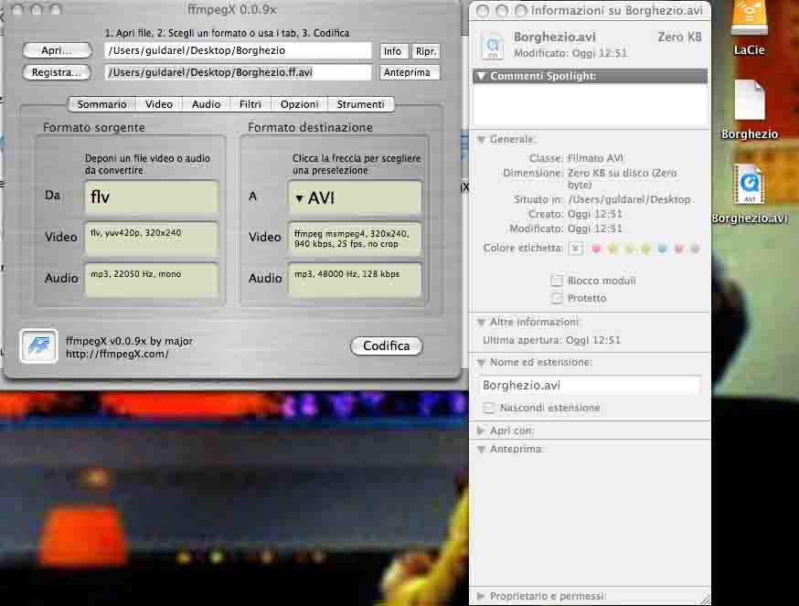The width and height of the screenshot is (799, 606).
Task: Click the Registra... button
Action: pyautogui.click(x=57, y=72)
